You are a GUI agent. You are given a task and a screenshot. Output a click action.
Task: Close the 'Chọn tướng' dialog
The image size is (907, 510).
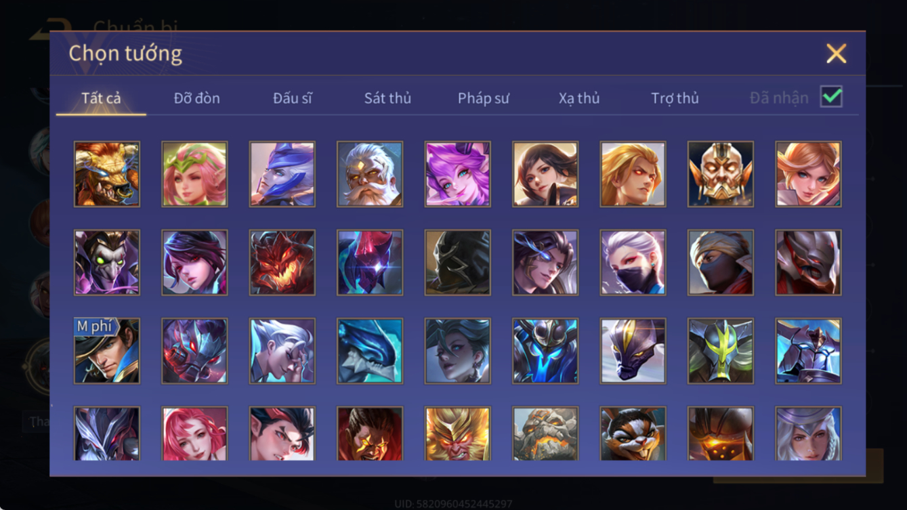click(837, 54)
